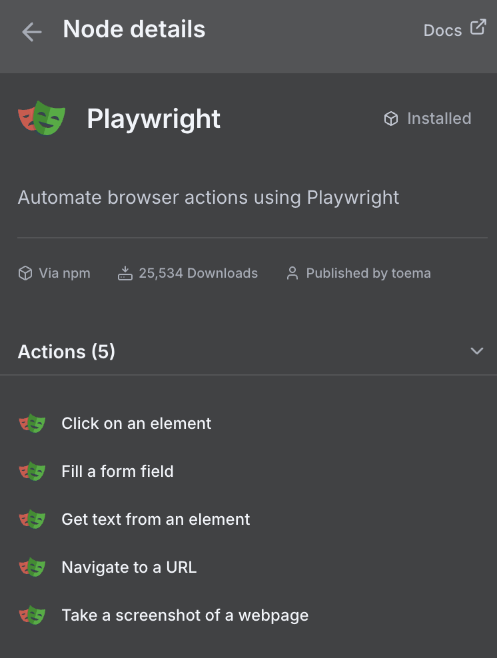497x658 pixels.
Task: Click the external link icon next to Docs
Action: (478, 29)
